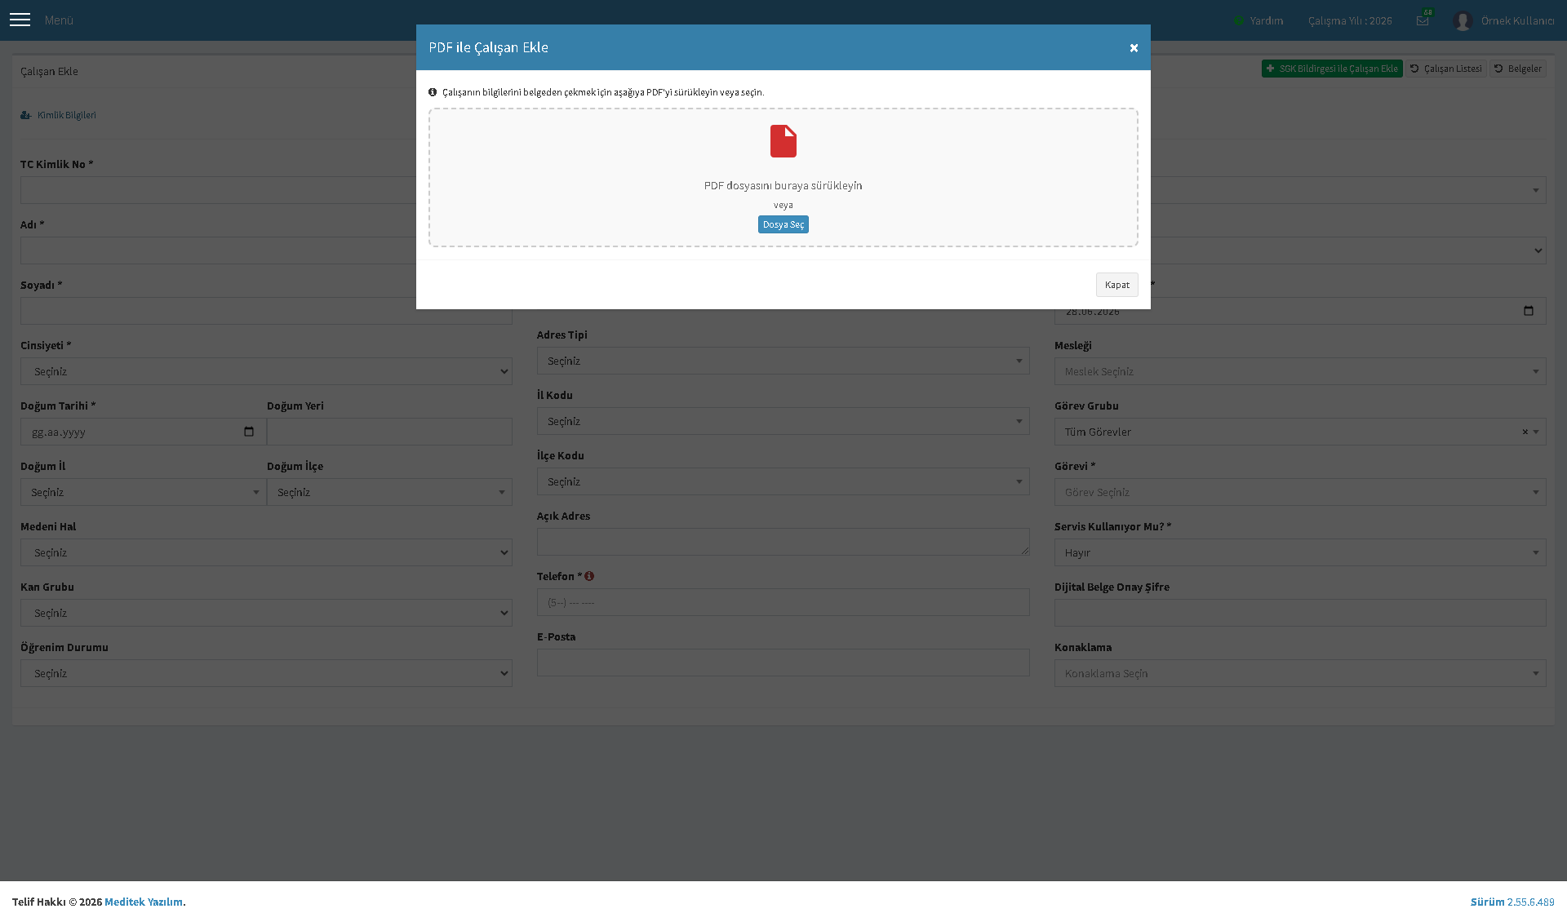Screen dimensions: 1567x922
Task: Open the mail notifications icon
Action: point(1423,20)
